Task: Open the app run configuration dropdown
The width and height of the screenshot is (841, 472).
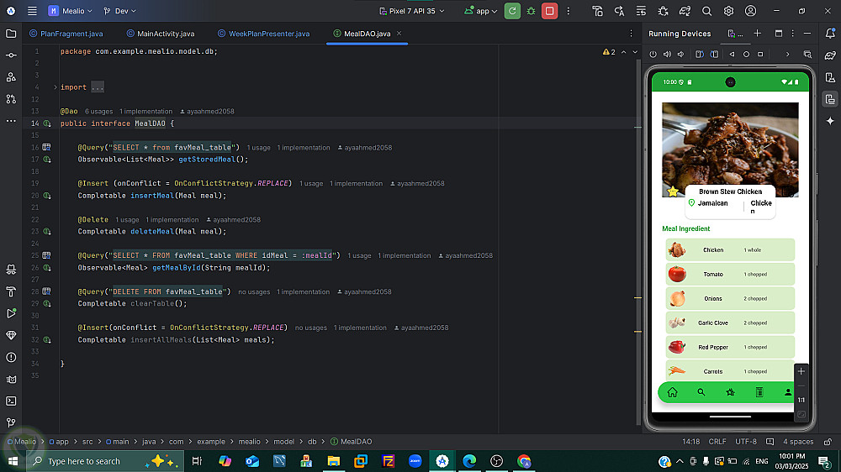Action: click(x=481, y=11)
